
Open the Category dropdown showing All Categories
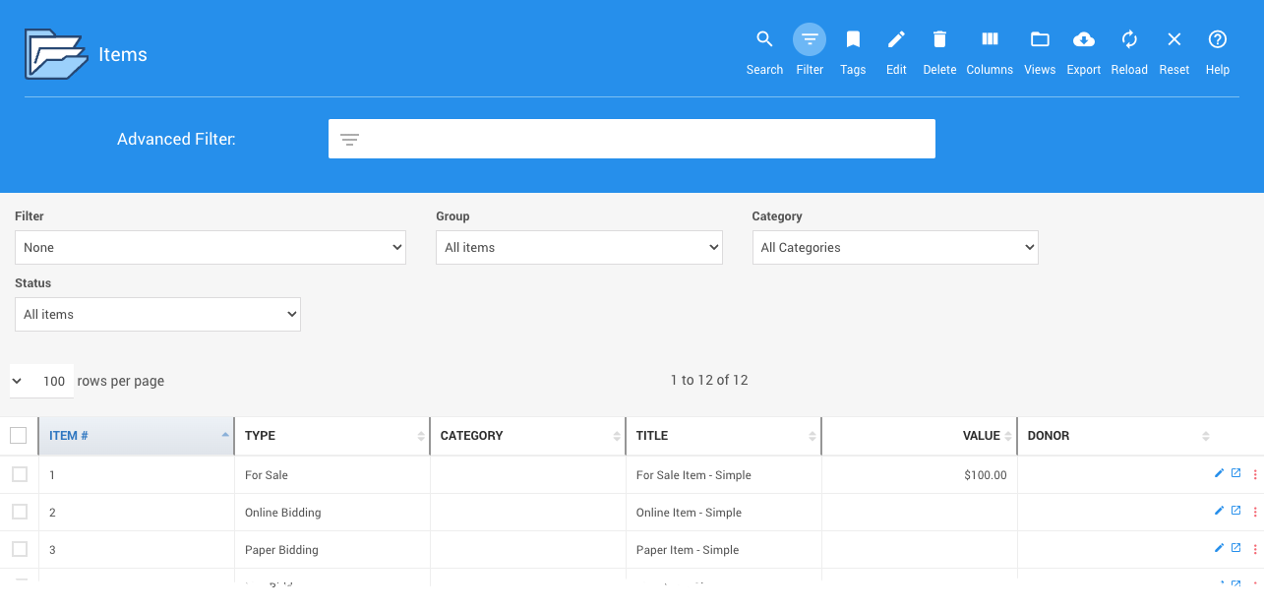(x=894, y=248)
